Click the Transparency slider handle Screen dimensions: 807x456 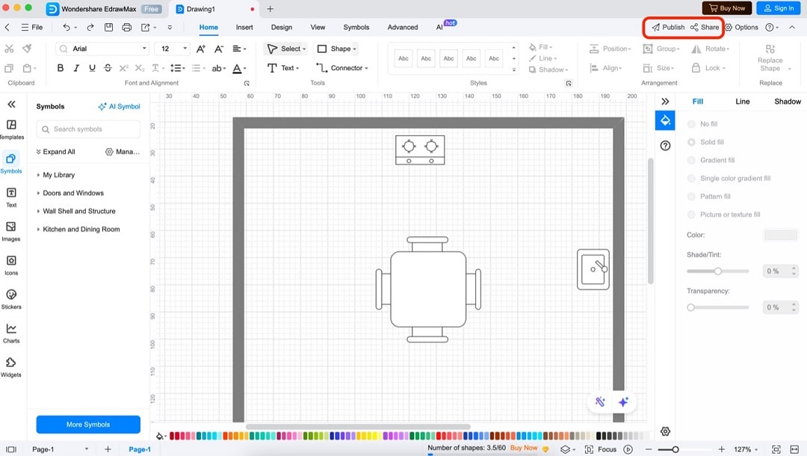click(690, 307)
